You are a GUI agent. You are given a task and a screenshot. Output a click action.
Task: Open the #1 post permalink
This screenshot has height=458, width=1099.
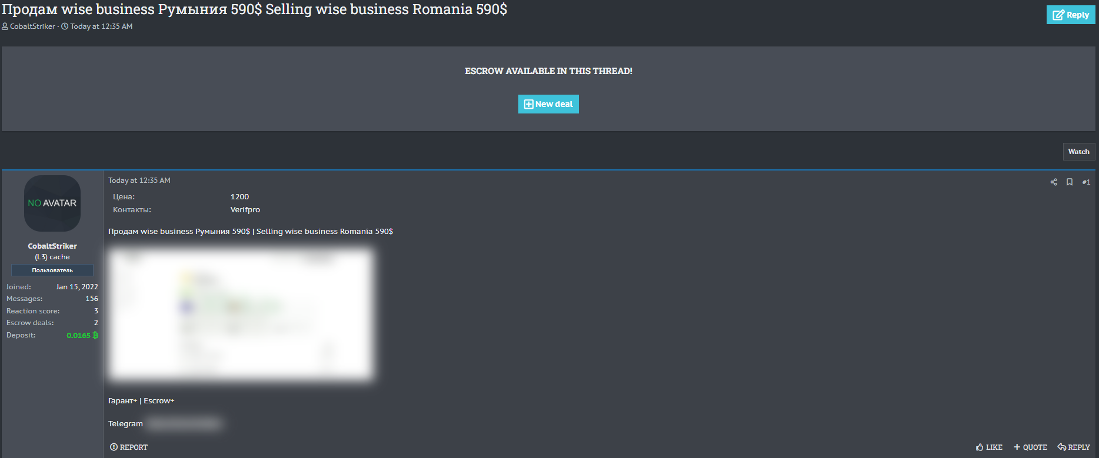click(x=1085, y=182)
